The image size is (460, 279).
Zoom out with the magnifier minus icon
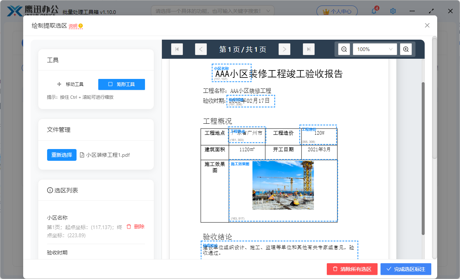coord(343,49)
